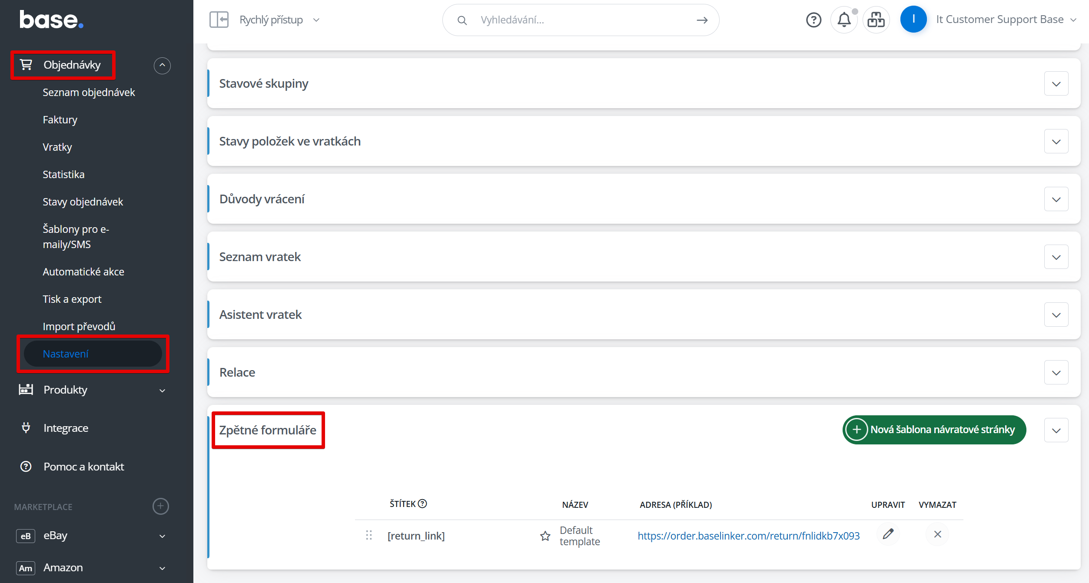Expand the Relace section
The width and height of the screenshot is (1089, 583).
point(1056,372)
